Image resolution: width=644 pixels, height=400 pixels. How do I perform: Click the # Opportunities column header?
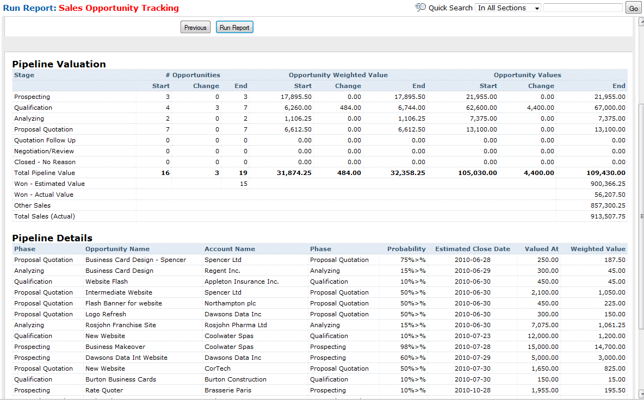pyautogui.click(x=193, y=75)
